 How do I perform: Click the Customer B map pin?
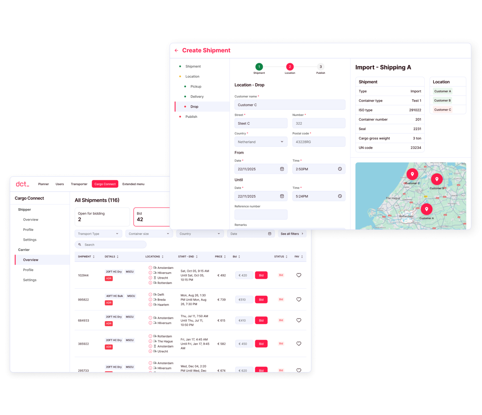click(x=437, y=179)
